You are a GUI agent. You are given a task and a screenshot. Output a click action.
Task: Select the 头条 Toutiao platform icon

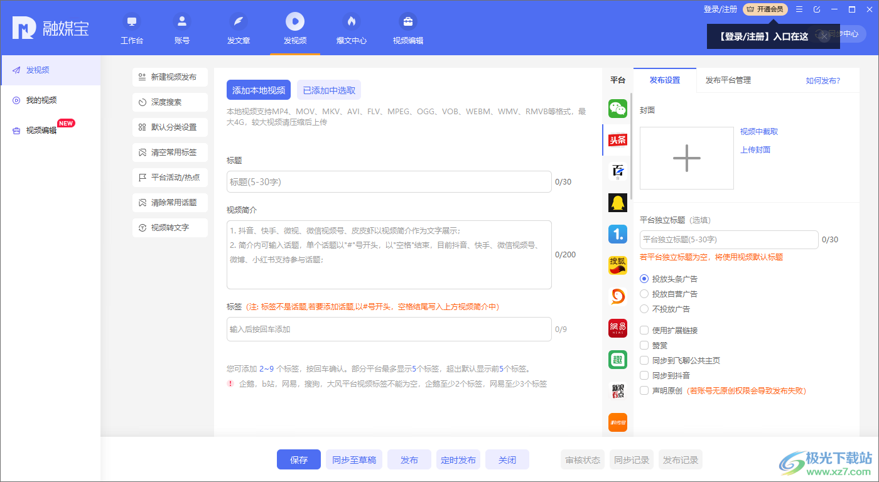pyautogui.click(x=618, y=140)
